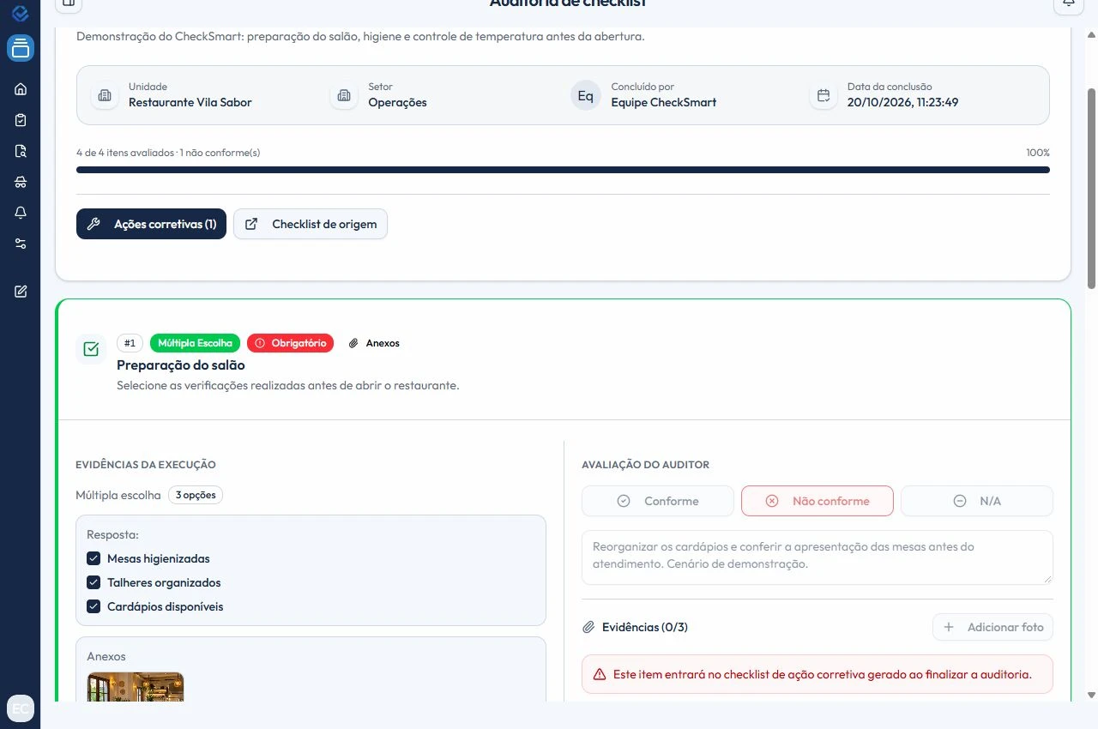
Task: Select the Não conforme evaluation
Action: (817, 501)
